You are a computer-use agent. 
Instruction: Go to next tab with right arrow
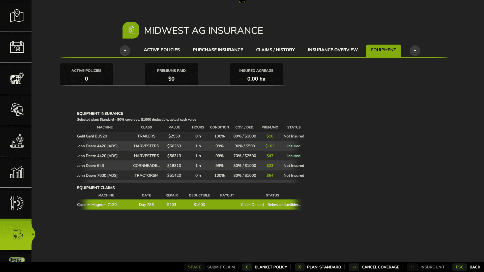point(415,51)
